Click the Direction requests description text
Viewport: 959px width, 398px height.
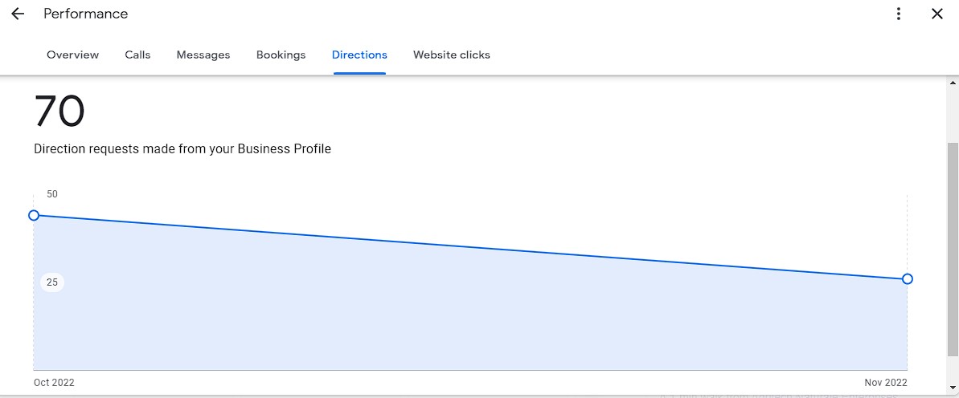182,149
